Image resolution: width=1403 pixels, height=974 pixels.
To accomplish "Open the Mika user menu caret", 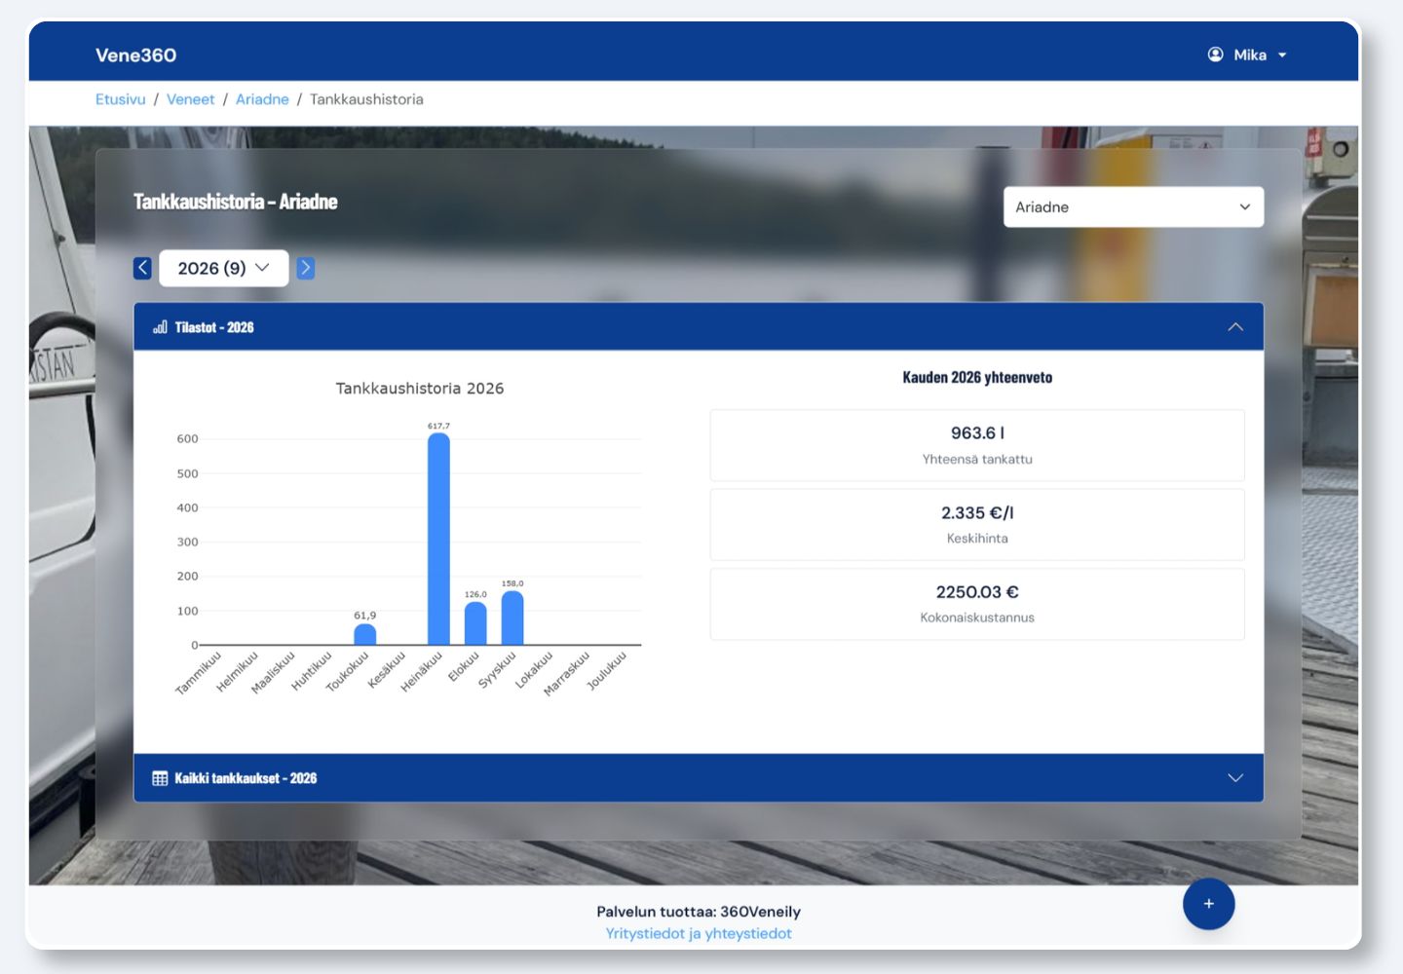I will 1282,56.
